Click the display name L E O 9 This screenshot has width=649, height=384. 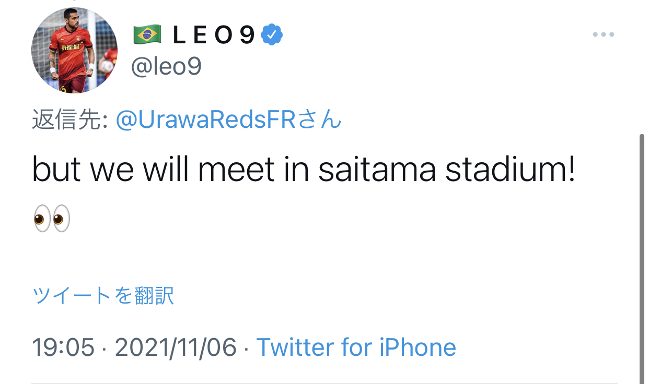point(213,34)
